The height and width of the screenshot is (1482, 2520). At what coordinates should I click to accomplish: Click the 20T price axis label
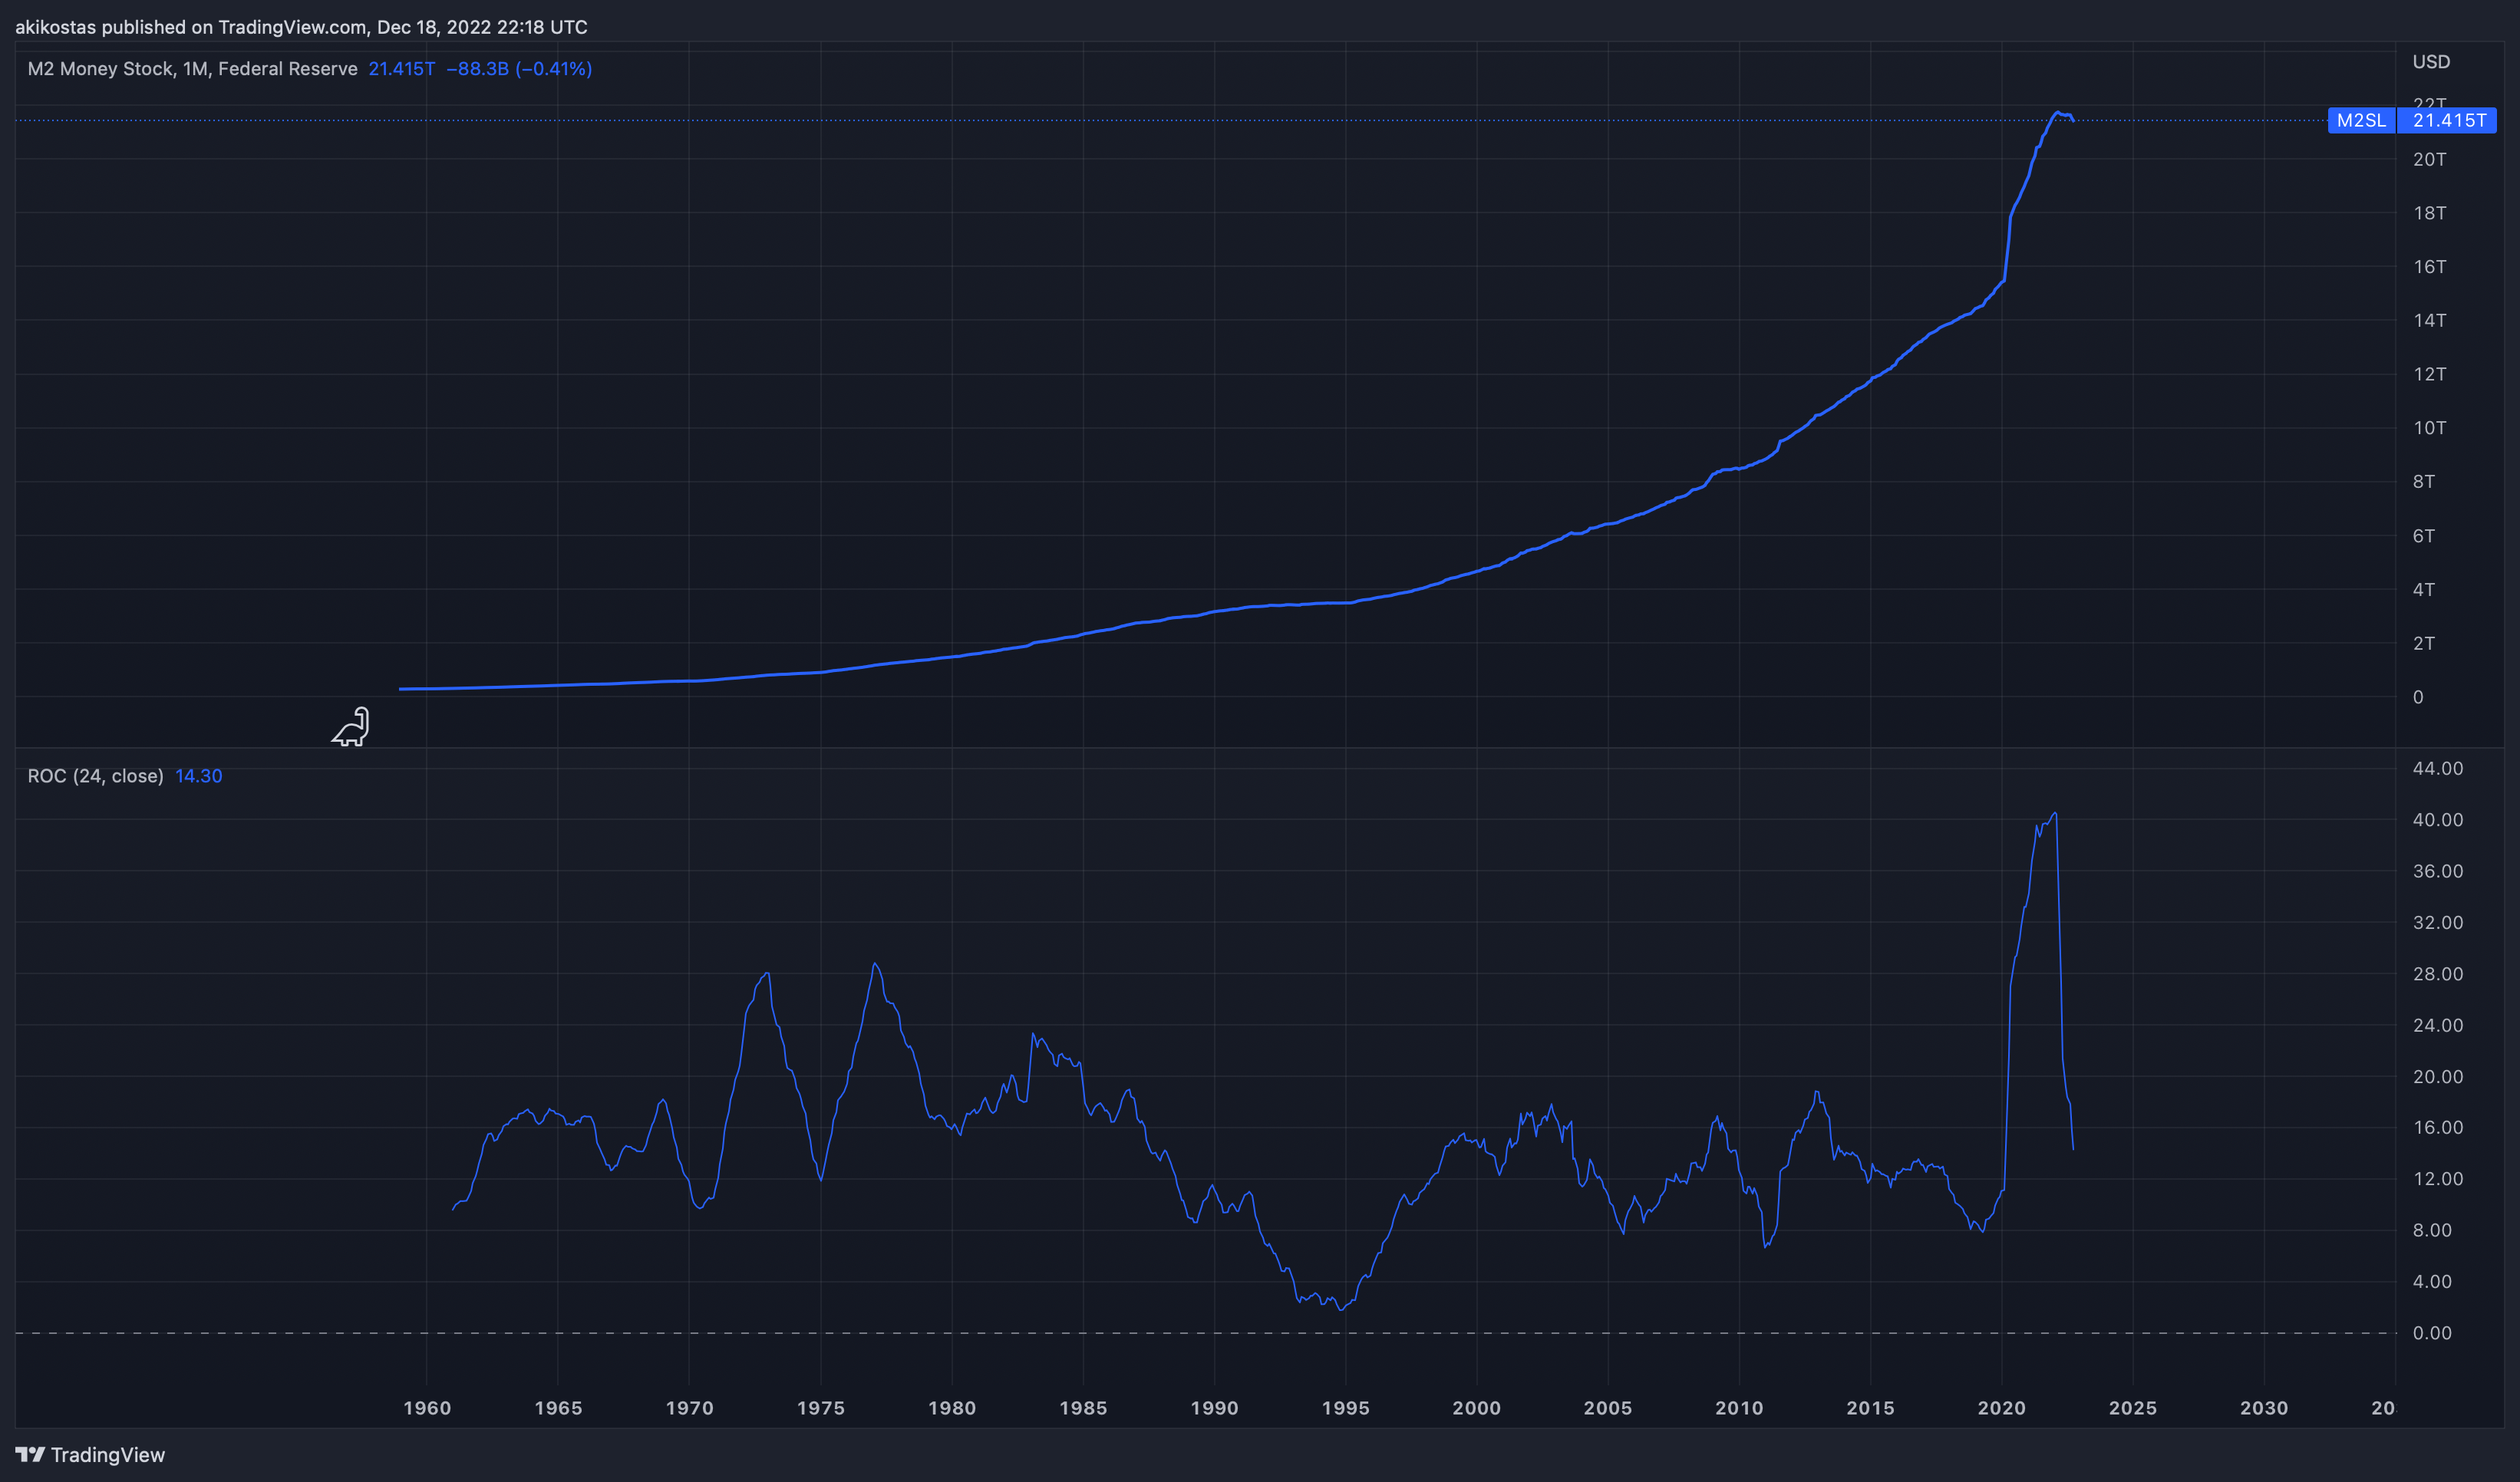(2429, 159)
